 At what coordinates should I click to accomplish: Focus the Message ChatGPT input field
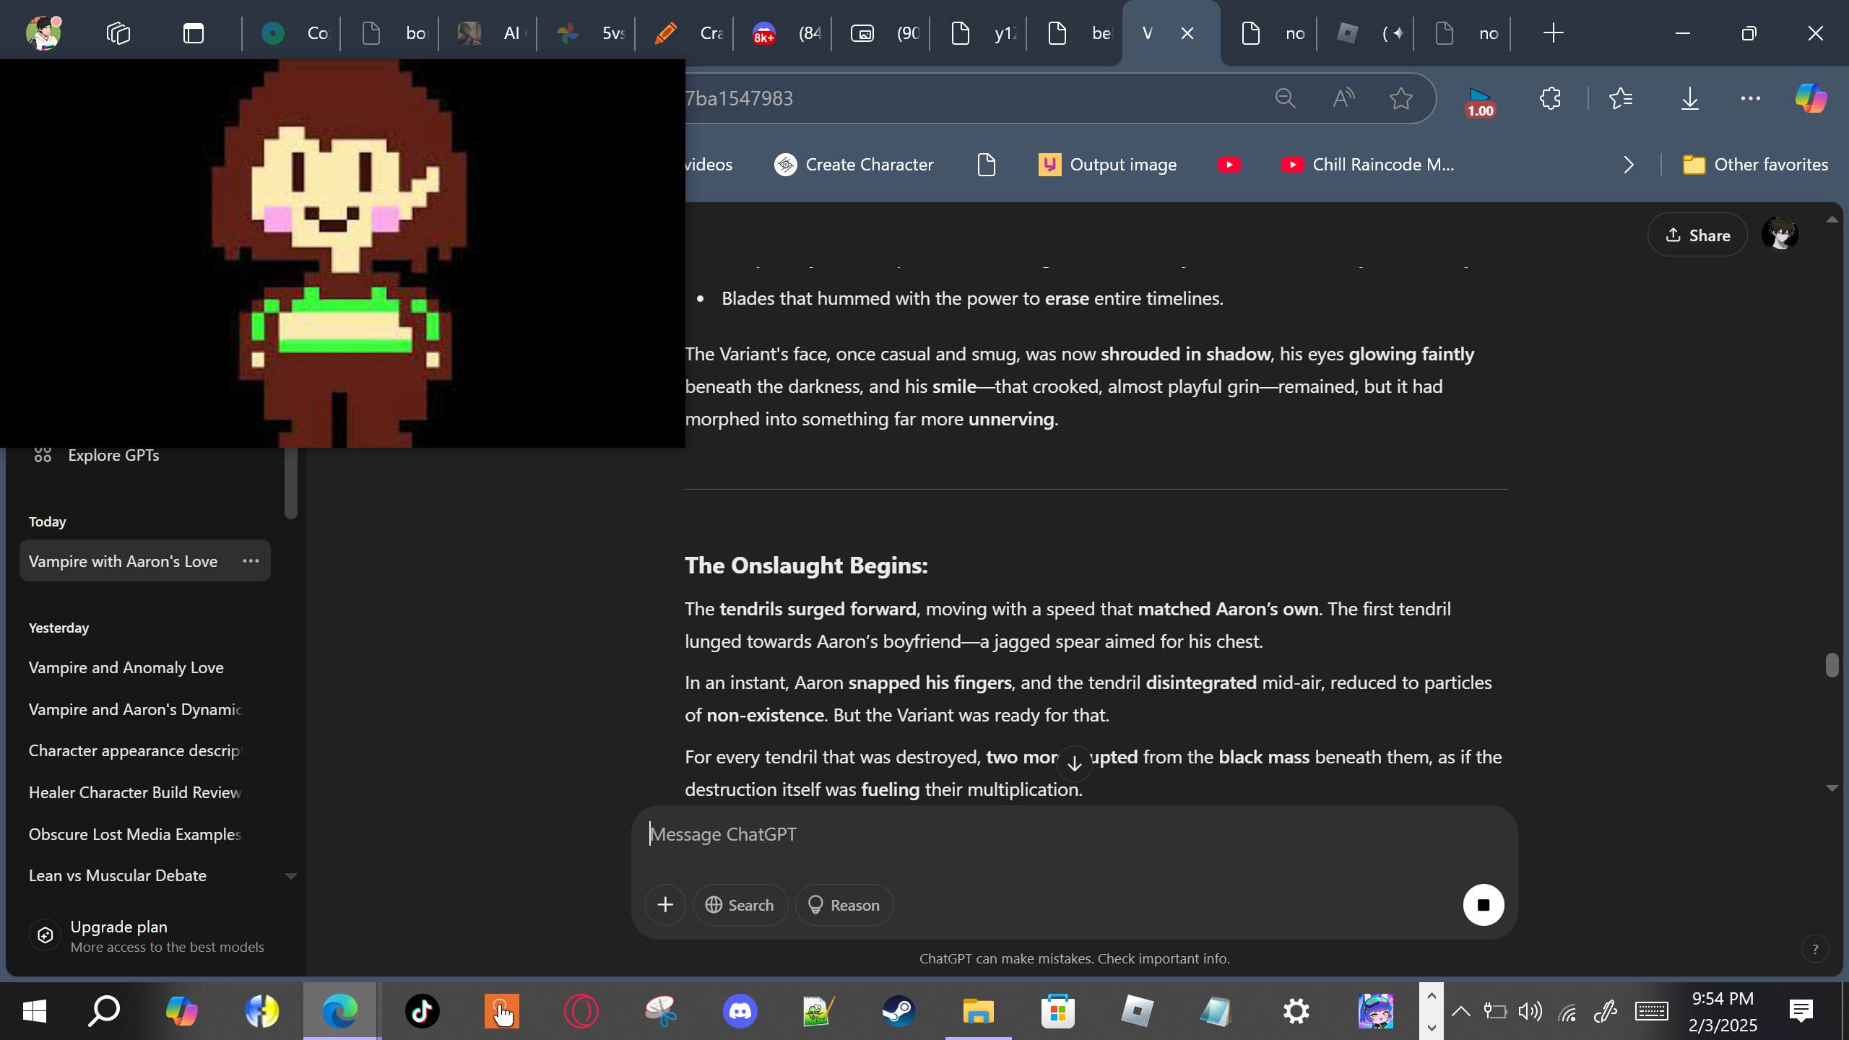1075,834
